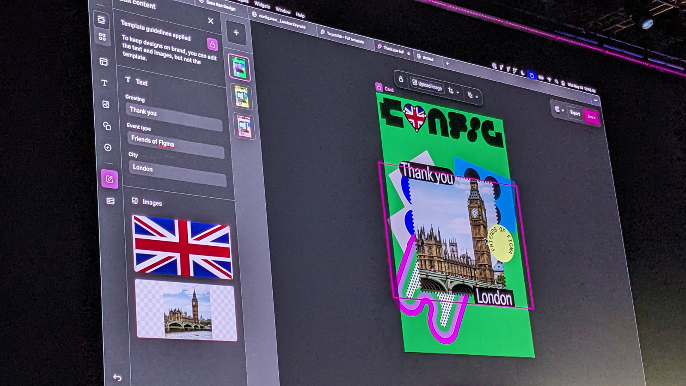Click the Upload image button
Screen dimensions: 686x386
427,85
